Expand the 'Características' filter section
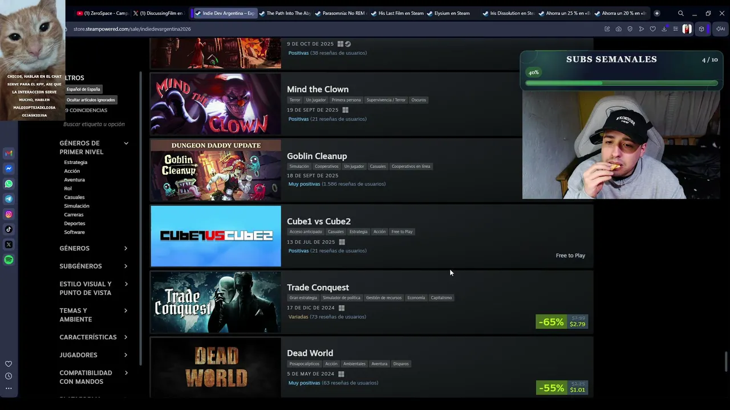The height and width of the screenshot is (410, 730). click(94, 337)
